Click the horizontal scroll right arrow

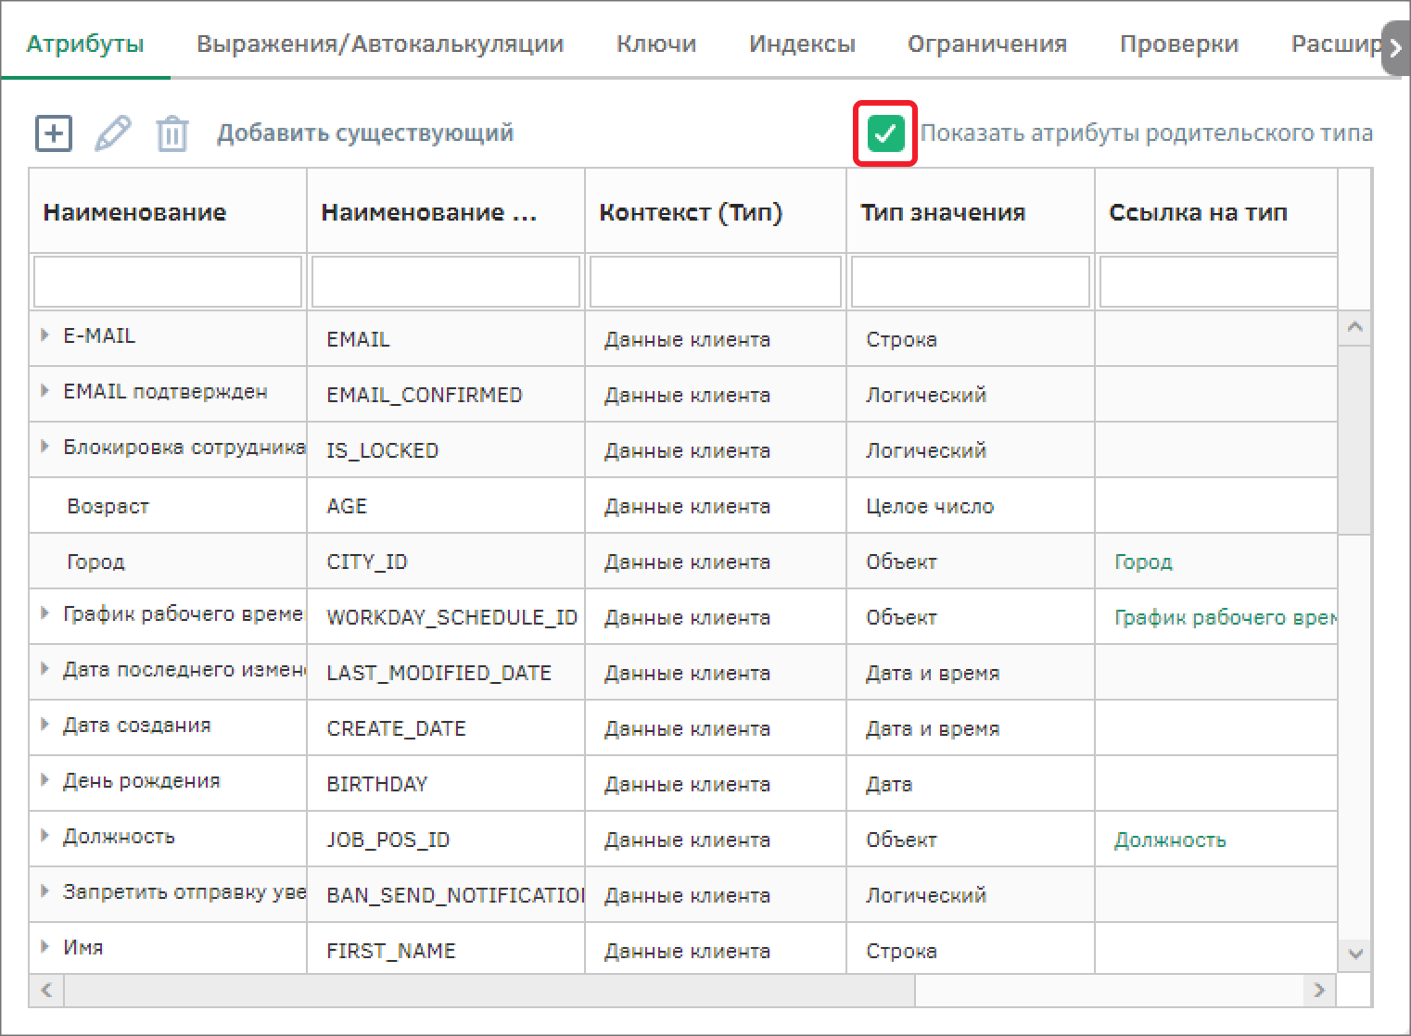pos(1317,991)
